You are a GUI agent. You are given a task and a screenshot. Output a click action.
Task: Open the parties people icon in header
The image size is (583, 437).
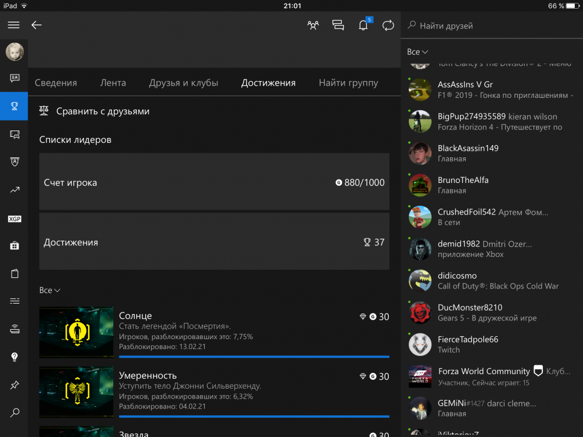click(313, 25)
